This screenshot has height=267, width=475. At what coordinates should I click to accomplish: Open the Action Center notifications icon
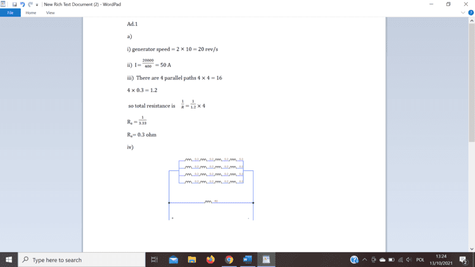(x=463, y=260)
